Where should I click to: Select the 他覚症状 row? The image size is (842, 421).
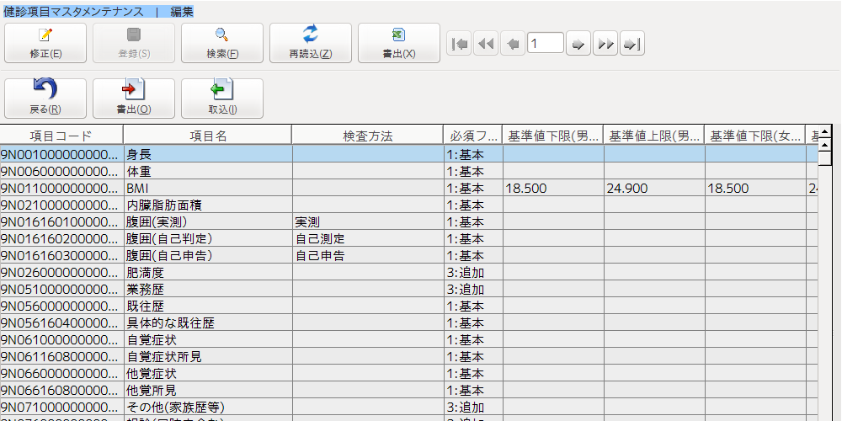(x=408, y=373)
